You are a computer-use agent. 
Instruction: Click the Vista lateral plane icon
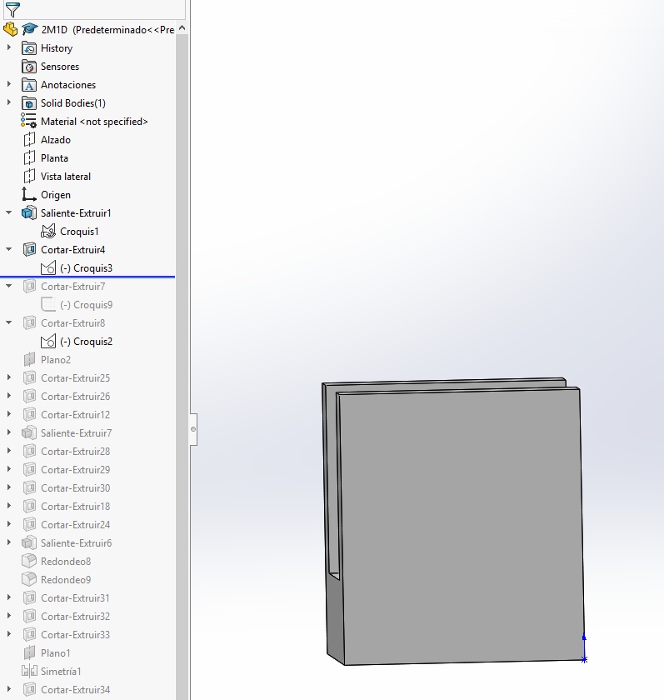click(29, 177)
